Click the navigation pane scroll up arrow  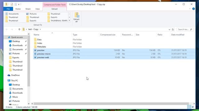pyautogui.click(x=29, y=34)
